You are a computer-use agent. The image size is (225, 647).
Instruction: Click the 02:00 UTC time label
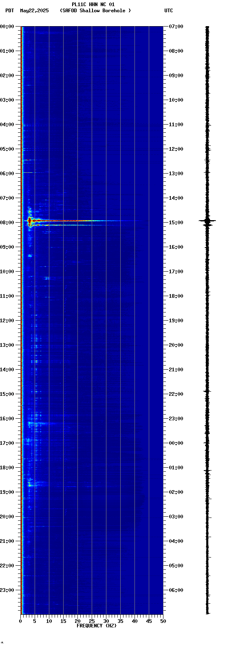[176, 492]
